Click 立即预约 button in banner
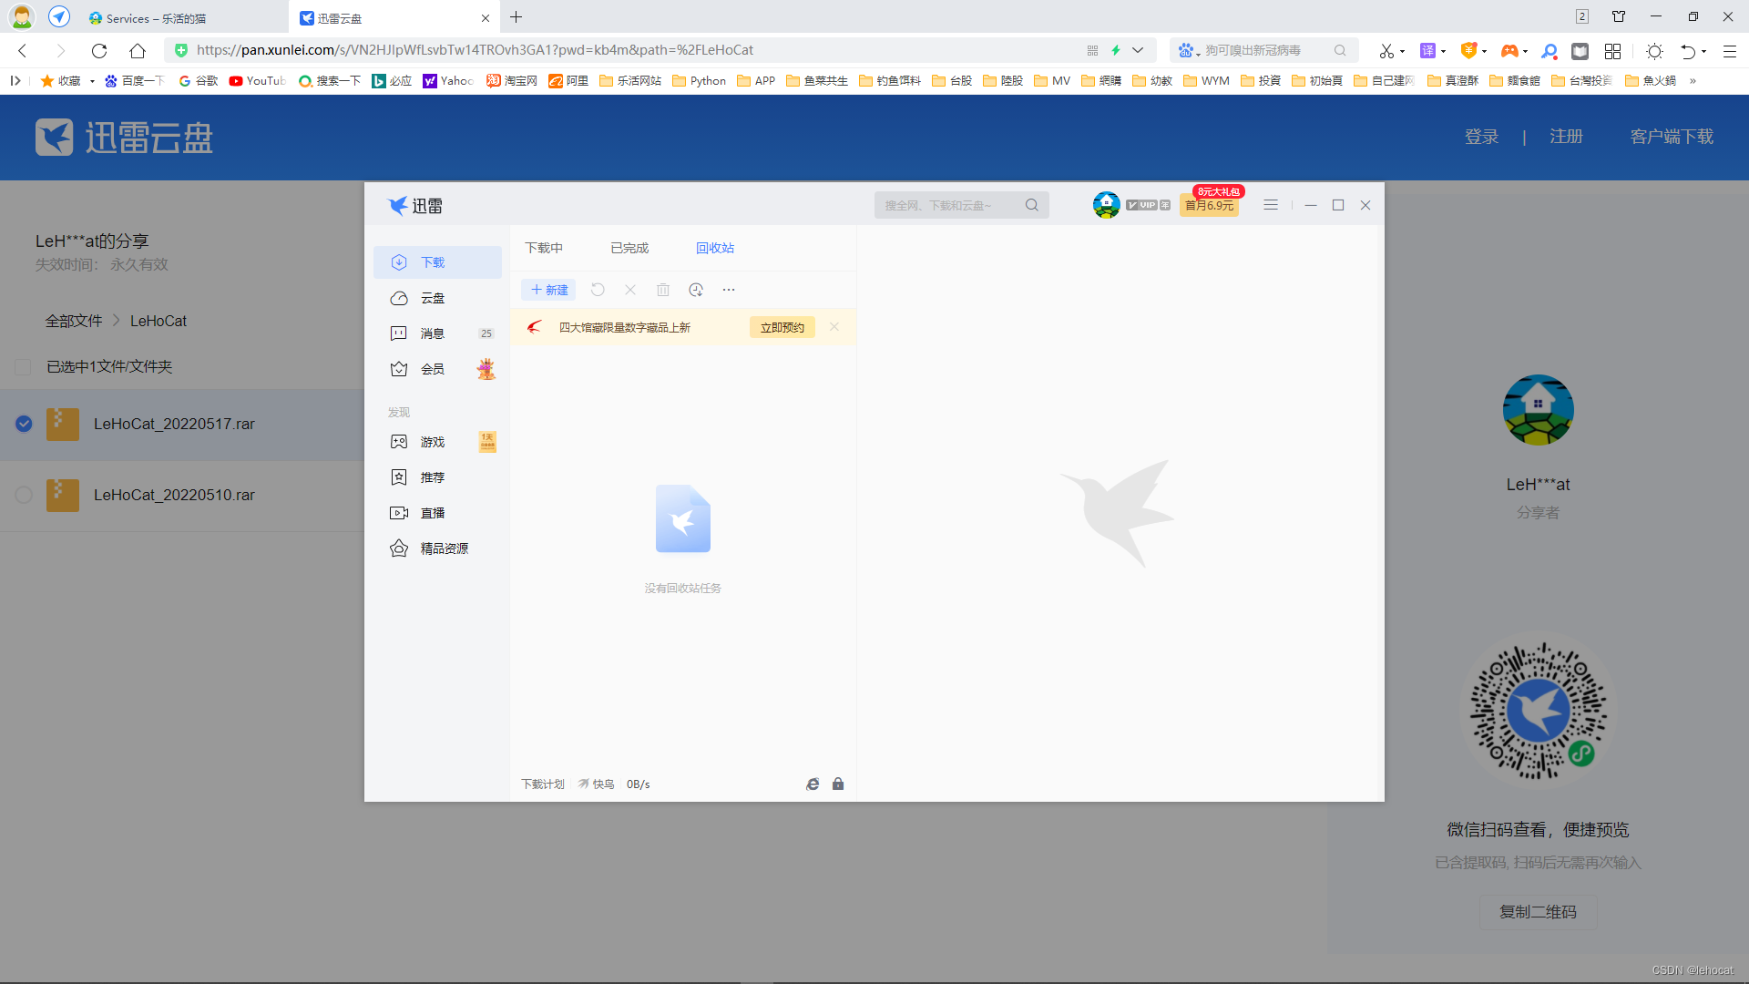 coord(782,327)
